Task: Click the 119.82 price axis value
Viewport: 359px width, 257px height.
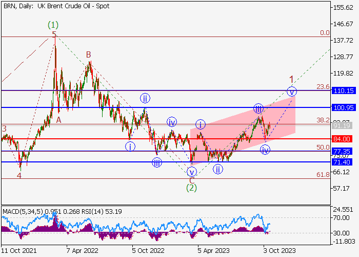Action: pyautogui.click(x=343, y=73)
